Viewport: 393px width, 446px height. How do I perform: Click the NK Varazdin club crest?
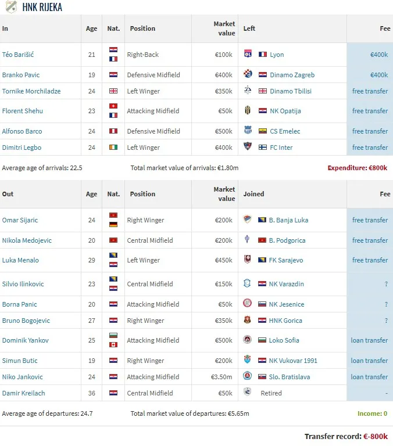248,284
